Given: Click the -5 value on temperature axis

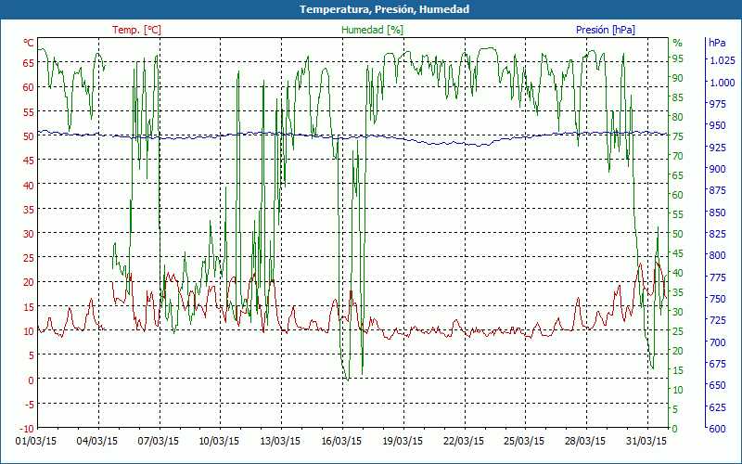Looking at the screenshot, I should [x=30, y=404].
